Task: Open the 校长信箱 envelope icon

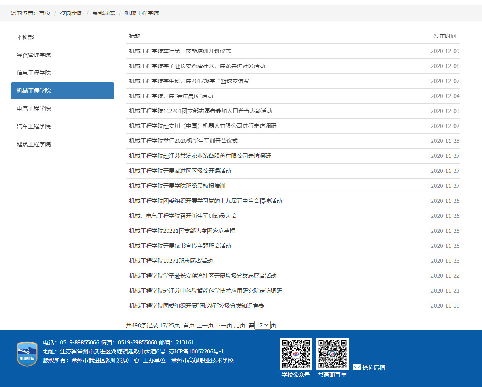Action: 357,367
